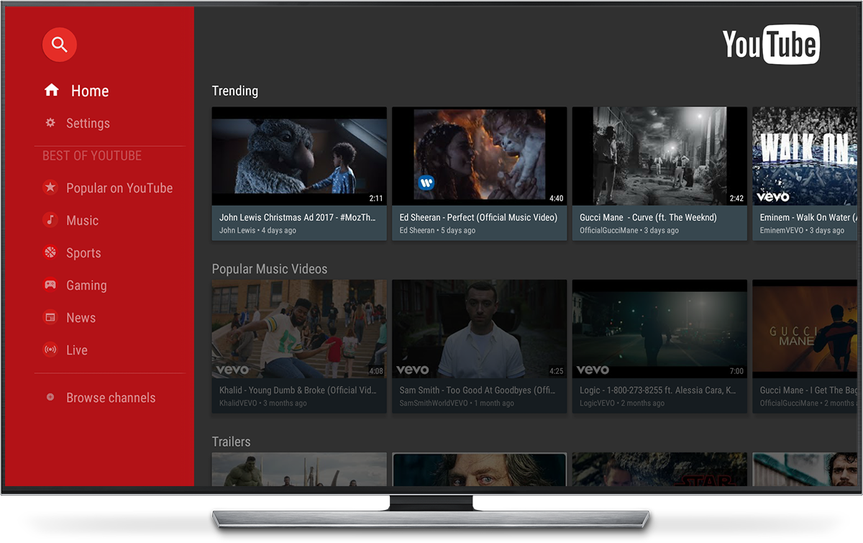Screen dimensions: 863x543
Task: Open the search button
Action: click(60, 45)
